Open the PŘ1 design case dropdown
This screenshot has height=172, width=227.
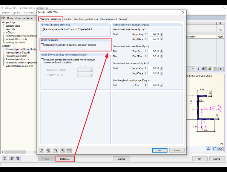[x=35, y=18]
